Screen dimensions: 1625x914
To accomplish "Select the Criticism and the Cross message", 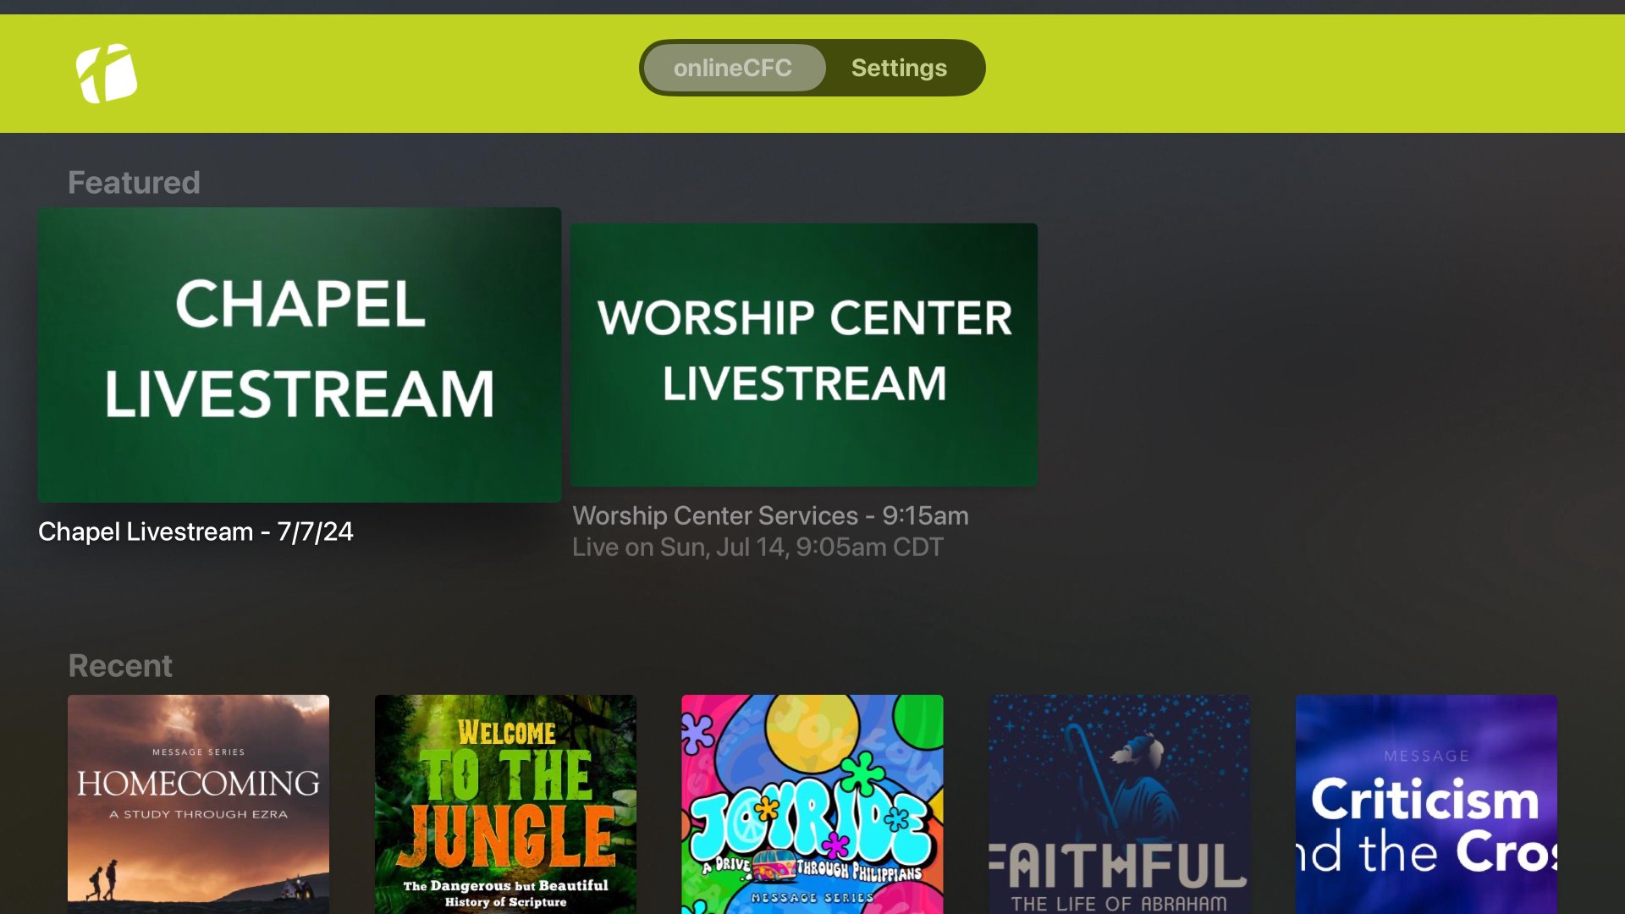I will [1426, 804].
